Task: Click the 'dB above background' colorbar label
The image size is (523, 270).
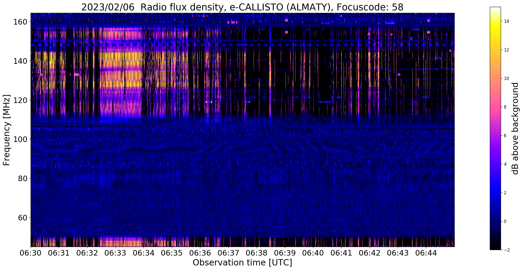Action: tap(515, 129)
